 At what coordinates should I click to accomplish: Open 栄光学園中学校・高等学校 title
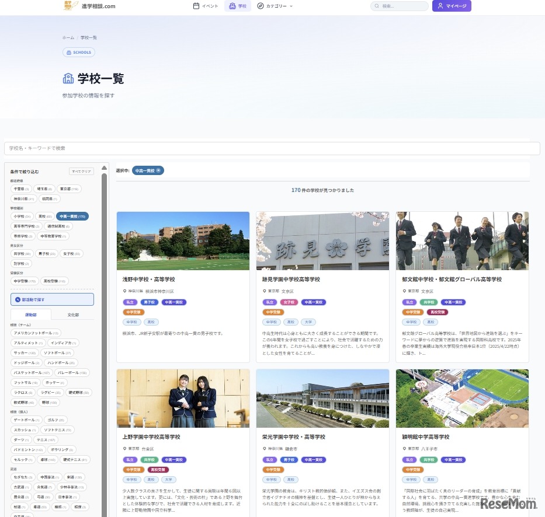[294, 437]
